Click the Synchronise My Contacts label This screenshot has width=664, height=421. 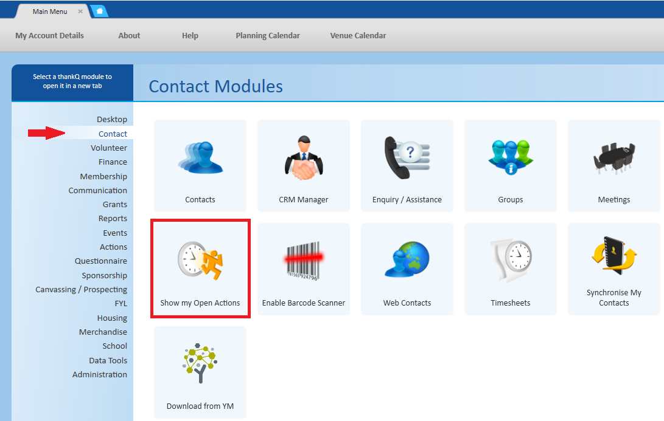point(613,298)
